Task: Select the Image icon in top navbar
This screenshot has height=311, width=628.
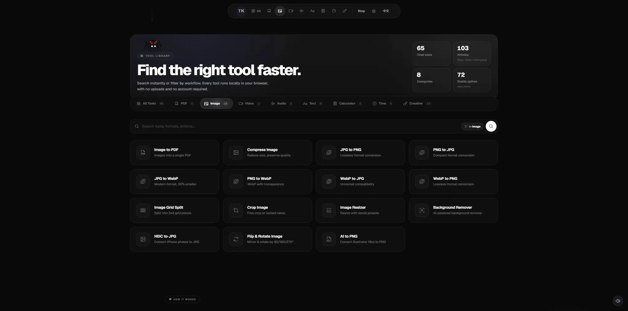Action: tap(280, 11)
